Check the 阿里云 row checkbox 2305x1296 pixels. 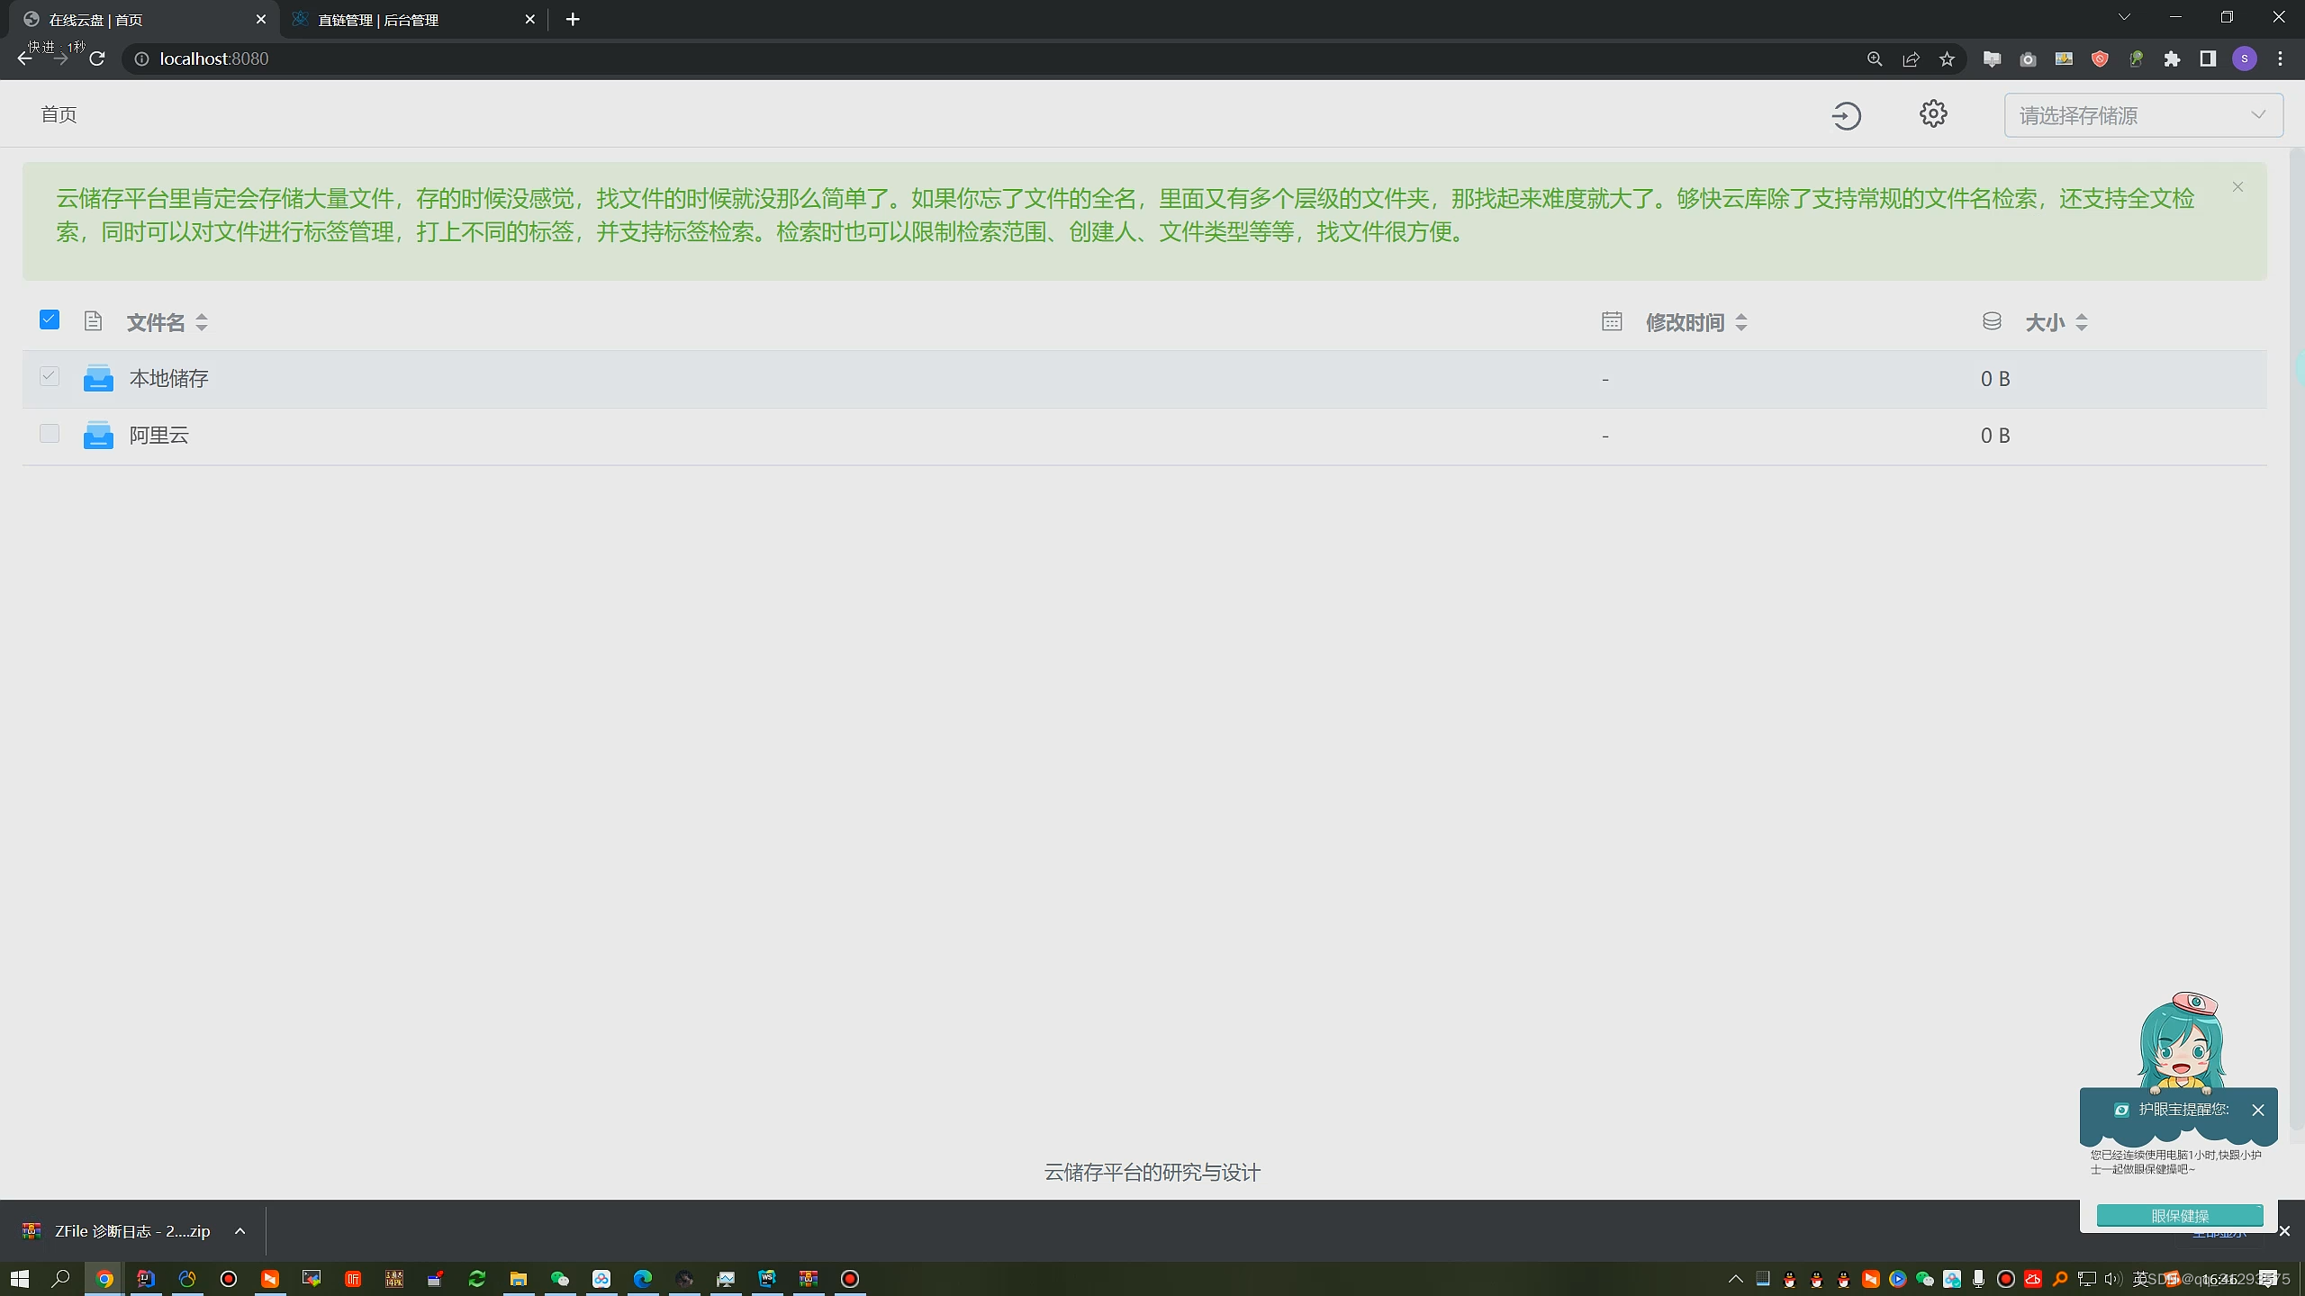pos(49,434)
